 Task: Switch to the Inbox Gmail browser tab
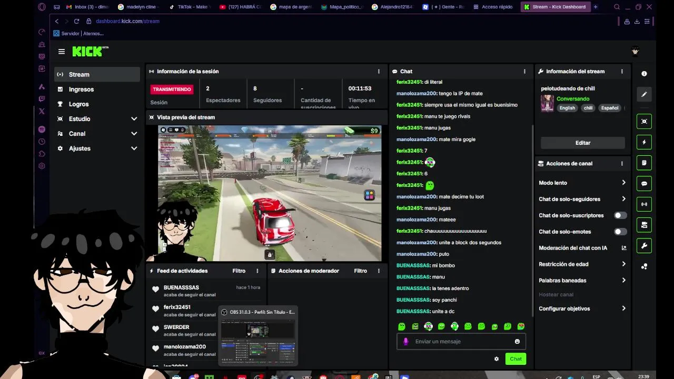tap(87, 7)
